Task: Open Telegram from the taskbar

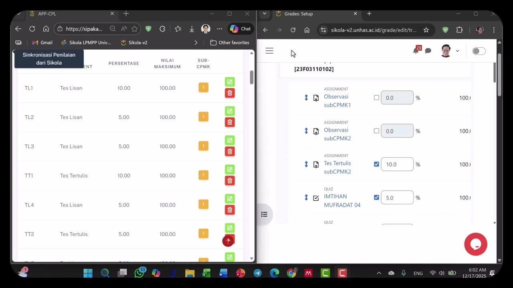Action: pyautogui.click(x=257, y=273)
